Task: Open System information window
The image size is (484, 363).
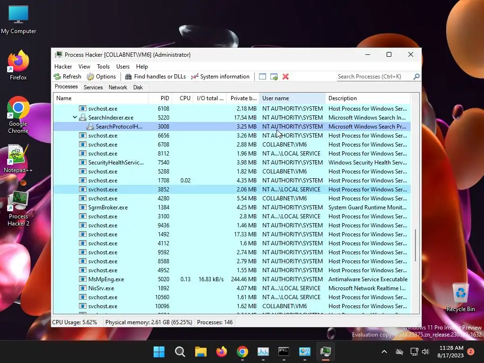Action: [220, 77]
